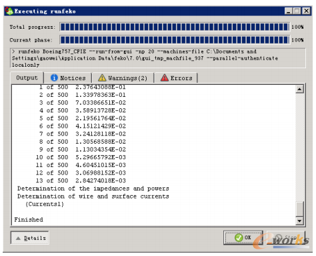Click the 'Current phase:' label

[31, 40]
